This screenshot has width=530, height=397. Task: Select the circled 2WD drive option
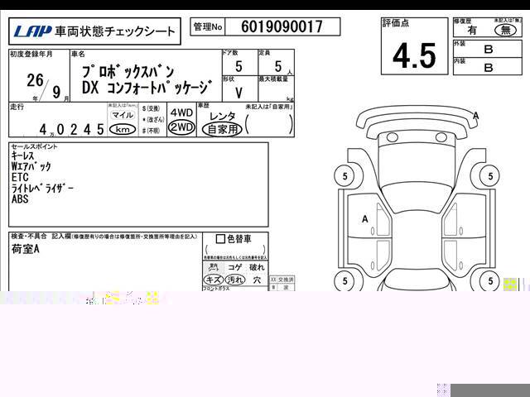181,127
